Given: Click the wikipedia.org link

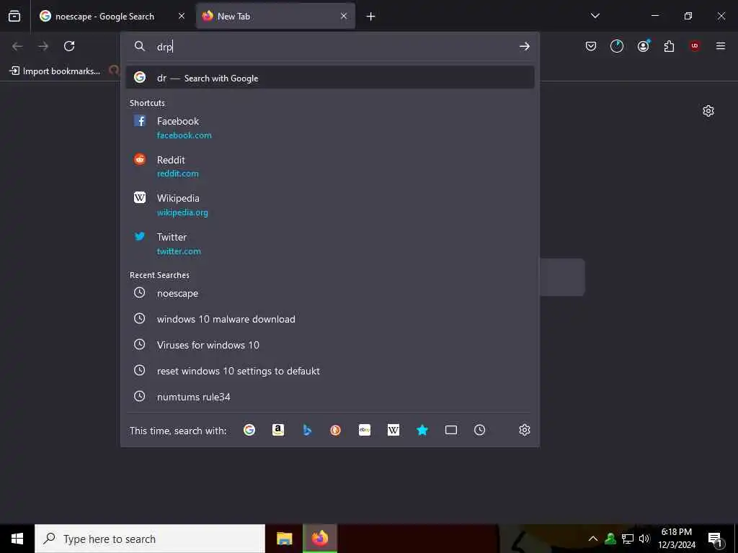Looking at the screenshot, I should 182,212.
